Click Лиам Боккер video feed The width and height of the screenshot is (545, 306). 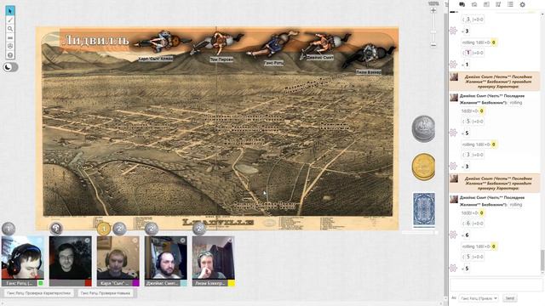click(214, 258)
